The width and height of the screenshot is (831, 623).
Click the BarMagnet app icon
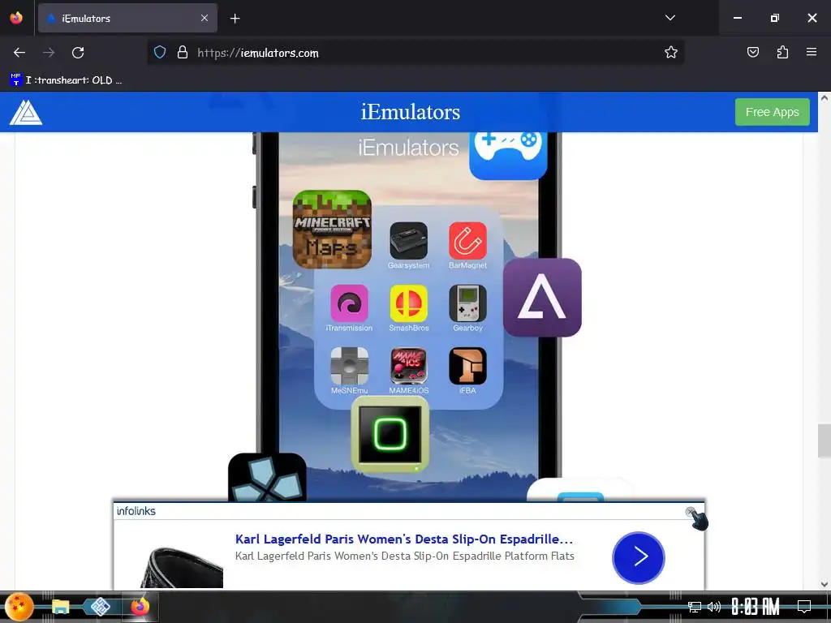(x=467, y=240)
